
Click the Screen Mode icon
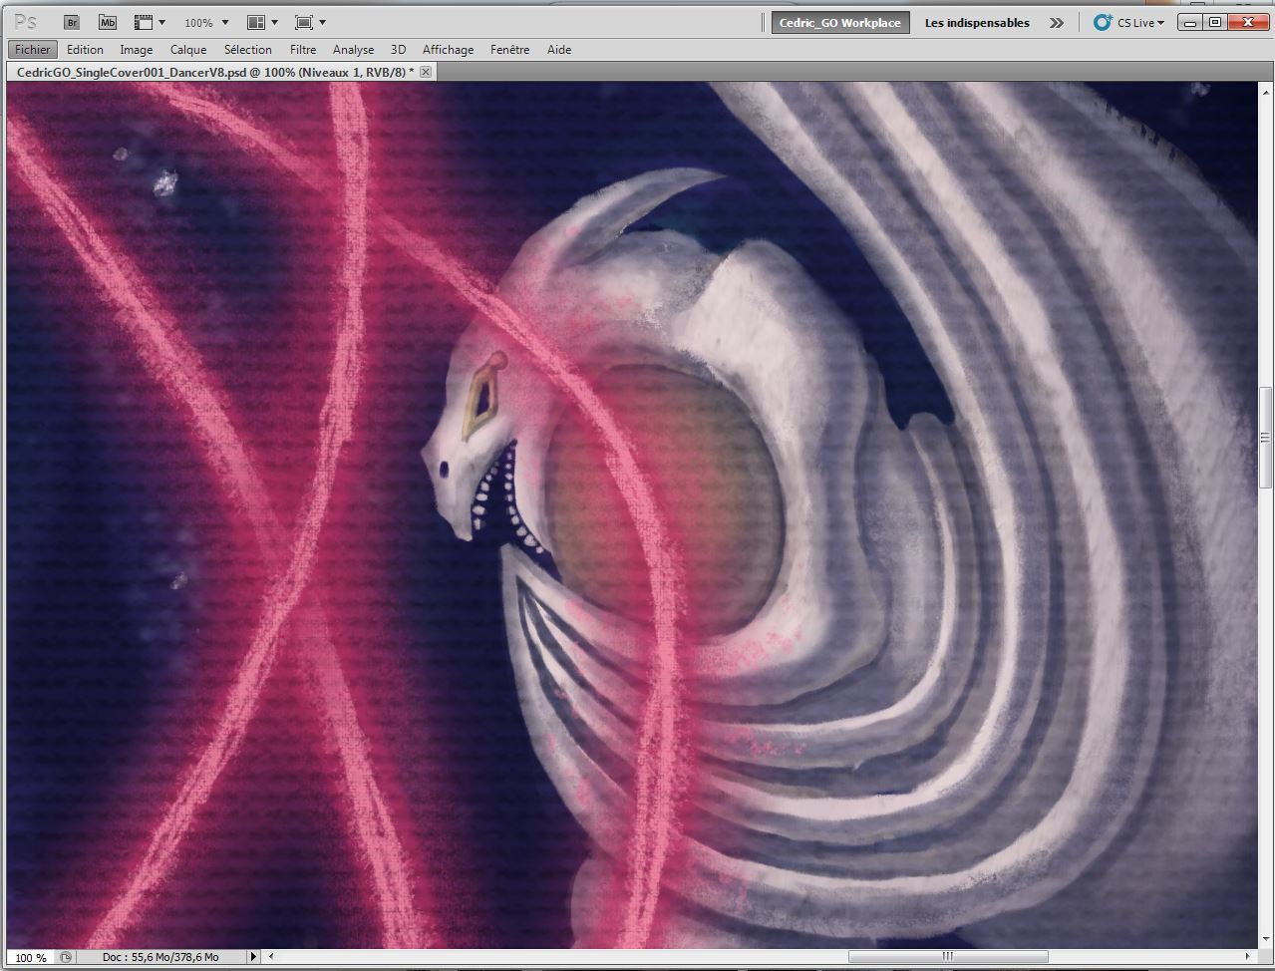click(x=304, y=22)
